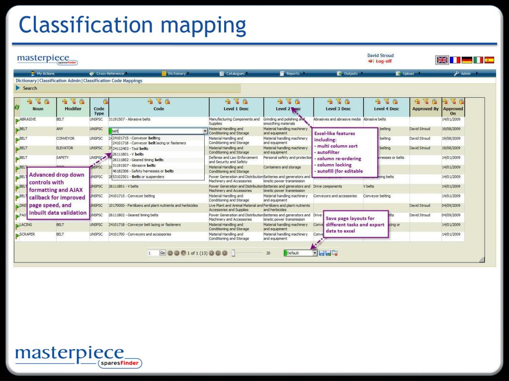Open the Admin menu
The width and height of the screenshot is (509, 381).
pos(465,73)
